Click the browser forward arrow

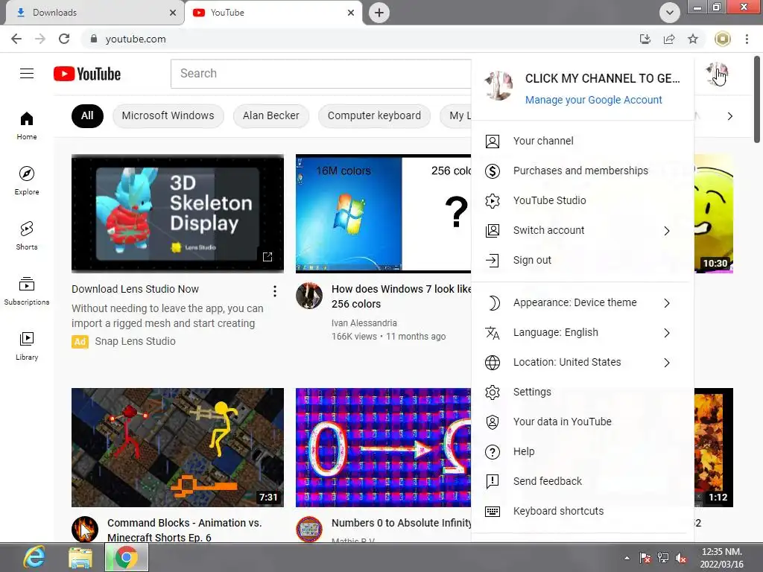tap(40, 39)
